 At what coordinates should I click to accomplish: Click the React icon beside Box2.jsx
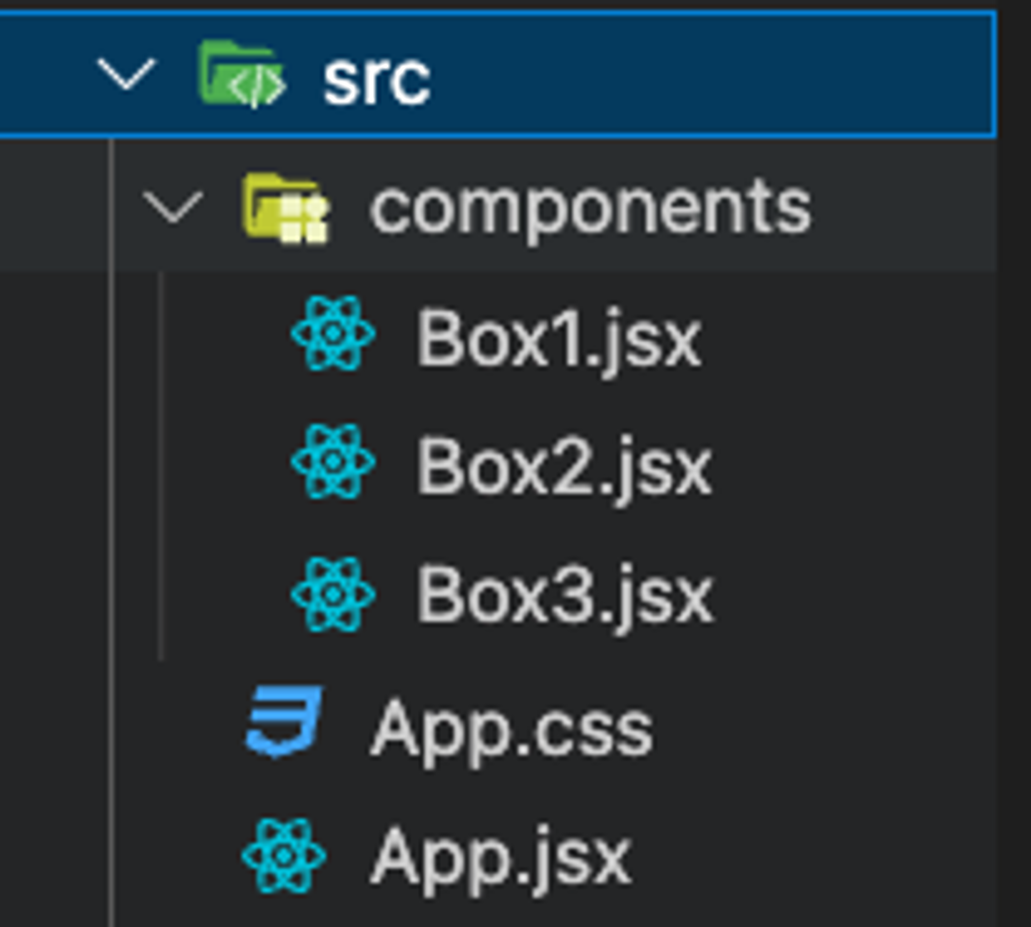tap(333, 462)
